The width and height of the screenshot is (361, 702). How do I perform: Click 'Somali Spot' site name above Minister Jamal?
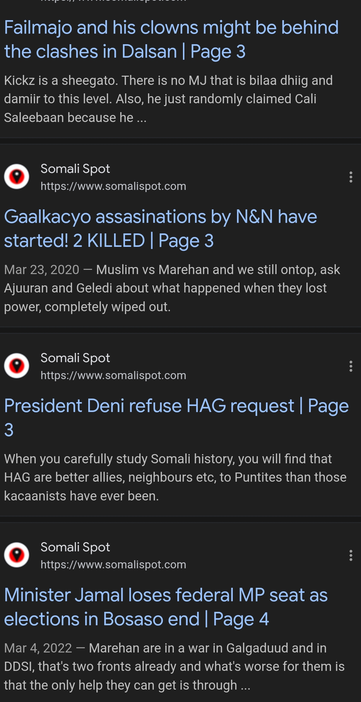(75, 547)
